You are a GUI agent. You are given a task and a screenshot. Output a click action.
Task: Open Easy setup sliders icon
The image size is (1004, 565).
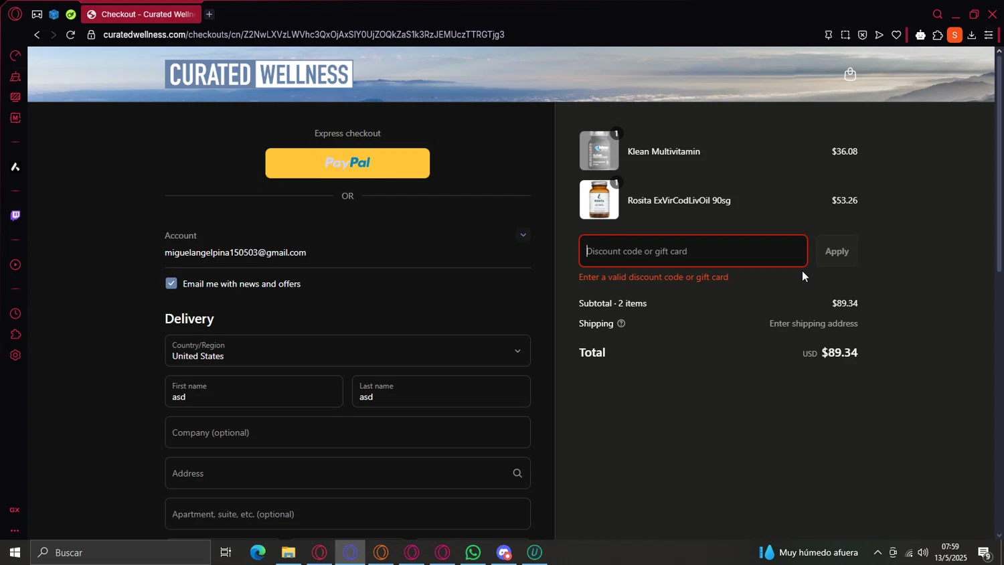click(x=989, y=35)
